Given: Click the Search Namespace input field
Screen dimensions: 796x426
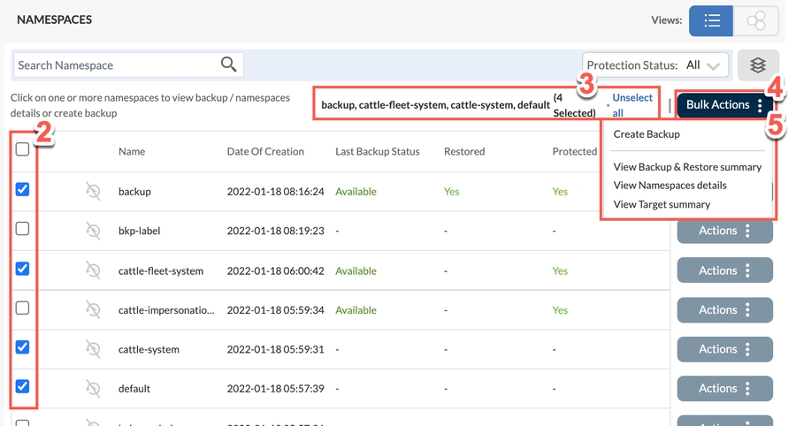Looking at the screenshot, I should point(115,65).
